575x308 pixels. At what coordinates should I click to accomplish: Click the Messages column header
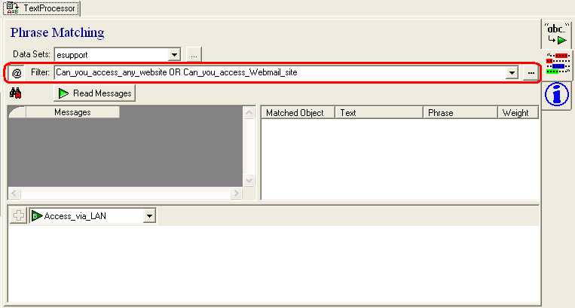tap(72, 112)
